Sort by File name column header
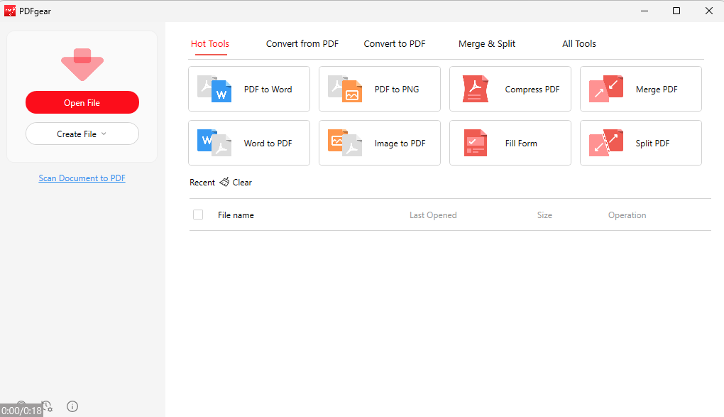Screen dimensions: 724x417 pyautogui.click(x=236, y=215)
